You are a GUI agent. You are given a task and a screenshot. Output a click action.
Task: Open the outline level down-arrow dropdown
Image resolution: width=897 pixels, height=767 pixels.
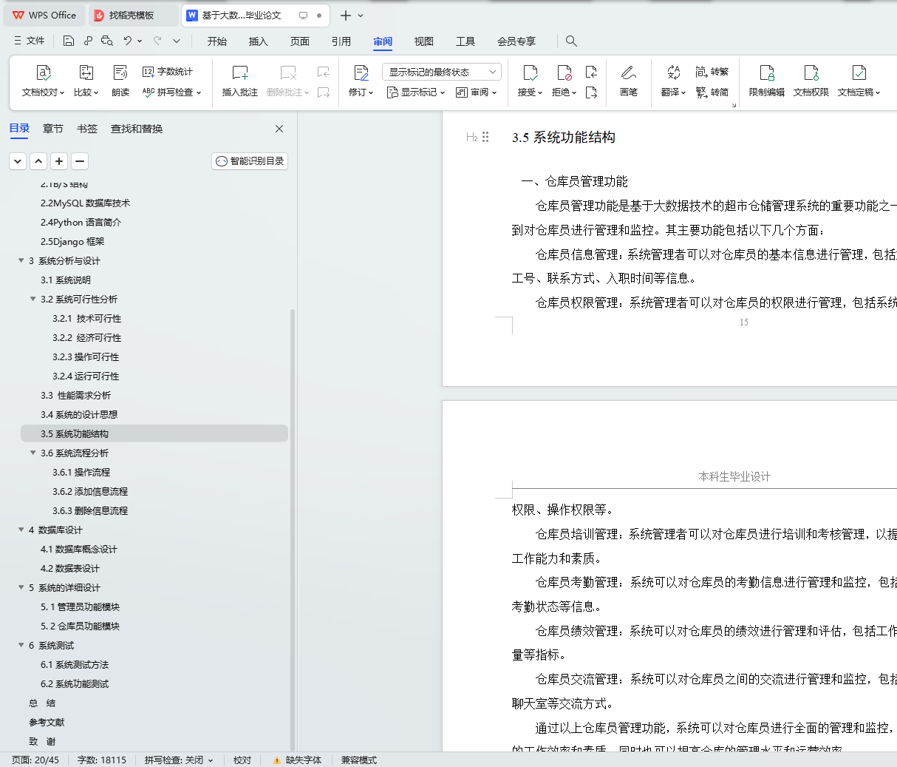[18, 161]
